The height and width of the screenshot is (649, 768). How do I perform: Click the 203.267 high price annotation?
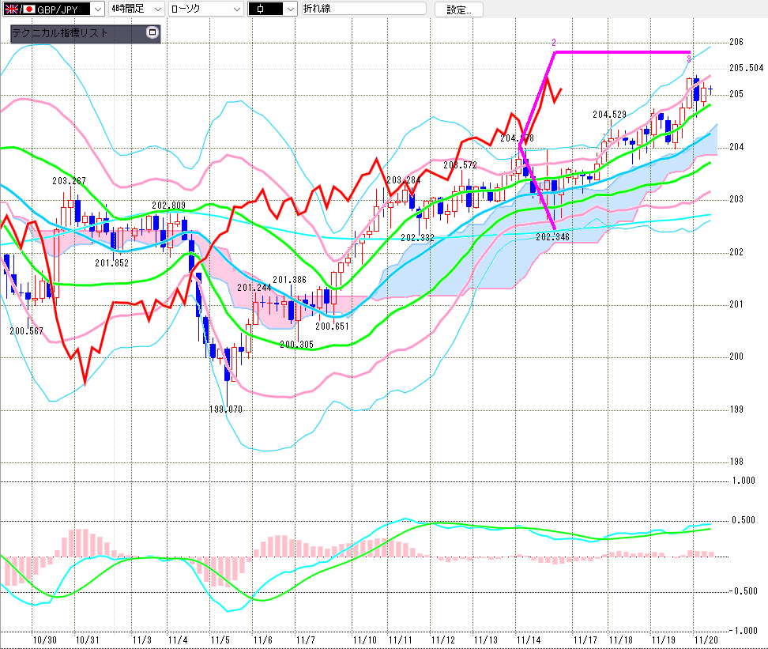[70, 180]
